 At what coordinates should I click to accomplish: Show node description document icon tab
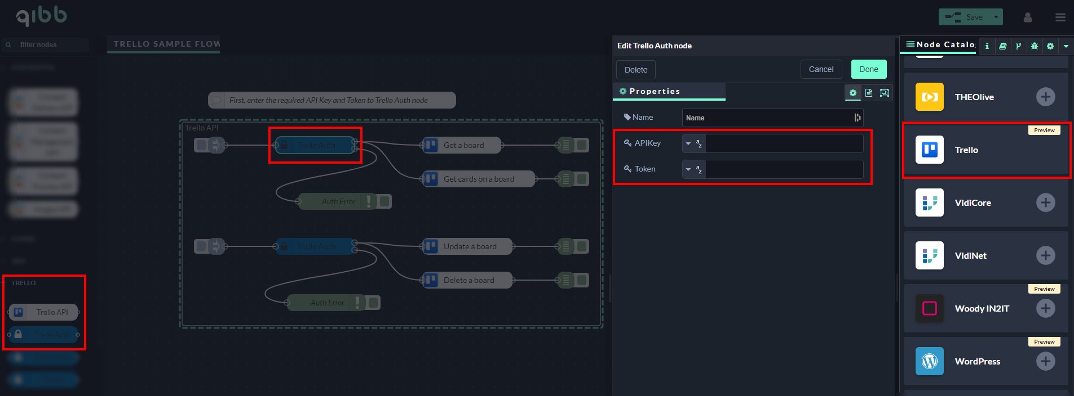click(x=869, y=93)
